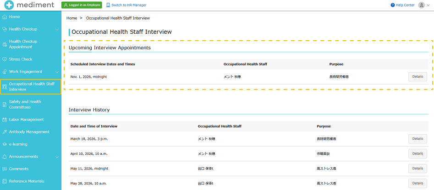Click the 'March 18, 2026, 3 p.m.' cell
The height and width of the screenshot is (190, 434).
tap(89, 139)
